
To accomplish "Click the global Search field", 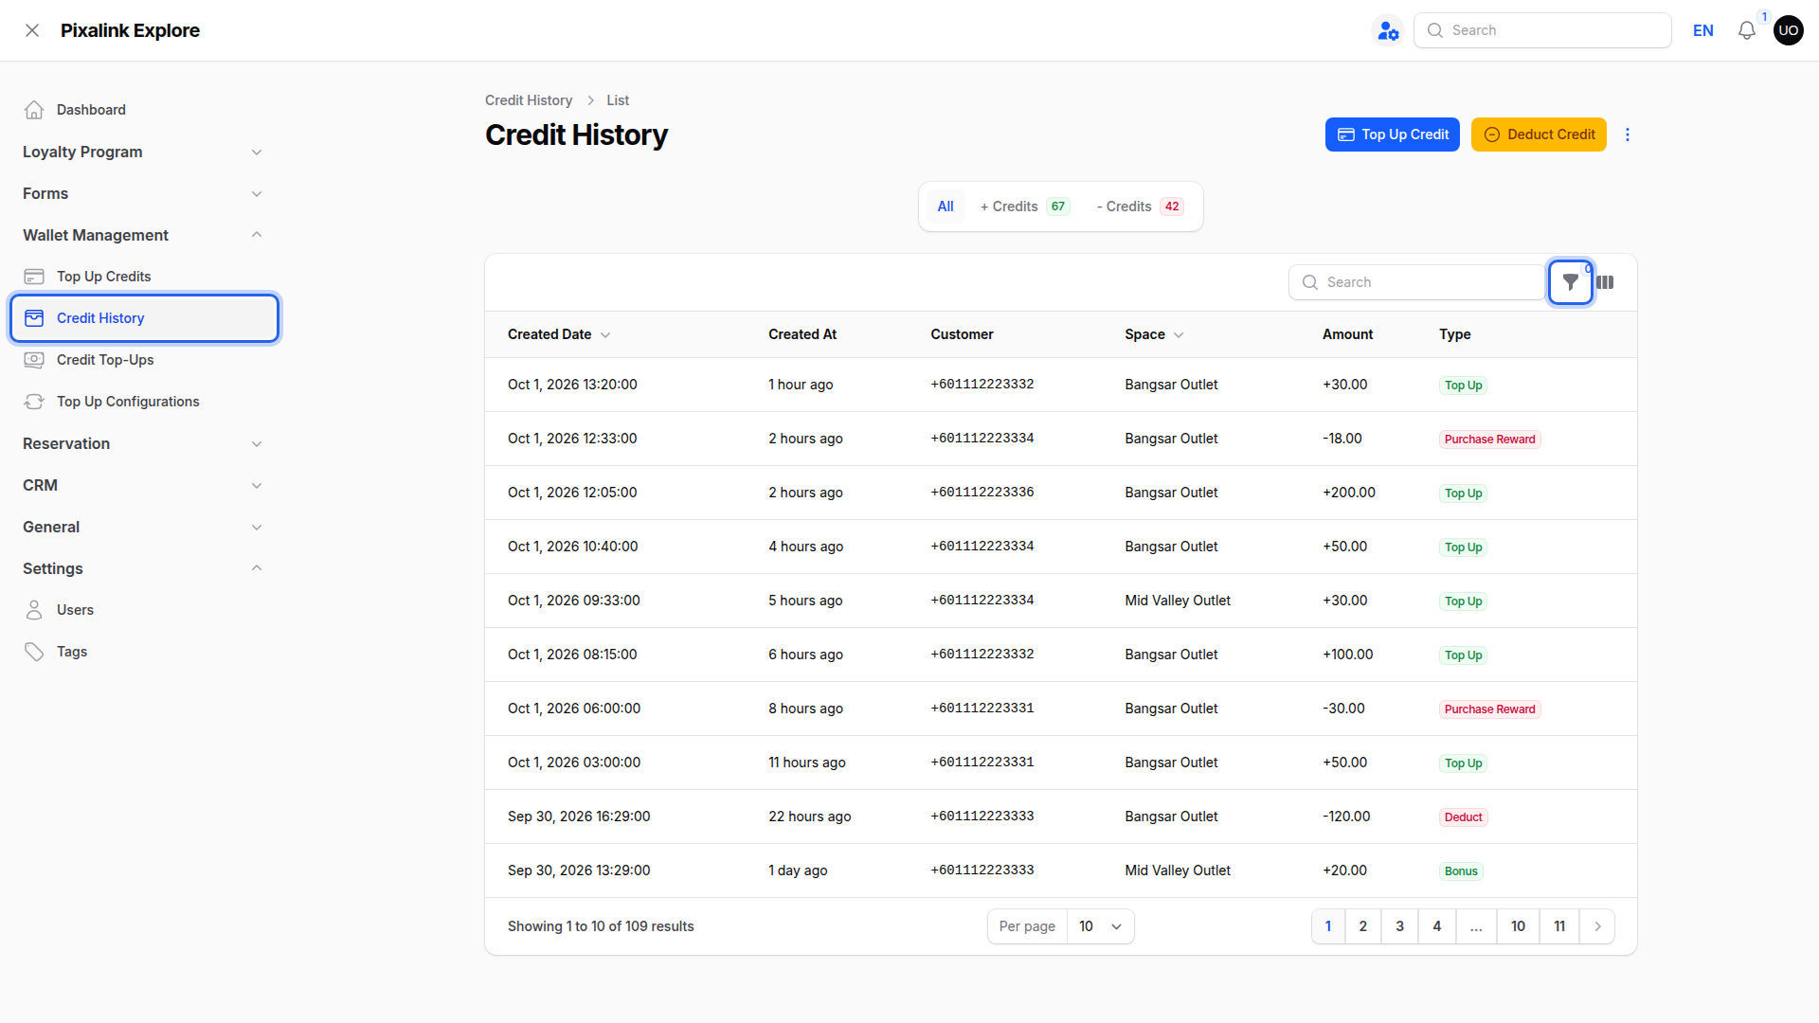I will (x=1542, y=30).
